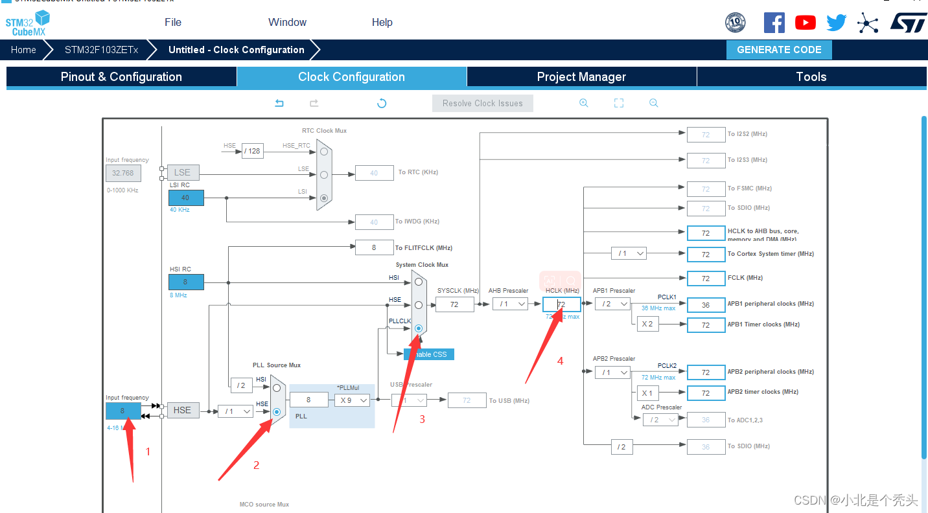Open the YouTube icon link
This screenshot has height=513, width=928.
click(806, 23)
